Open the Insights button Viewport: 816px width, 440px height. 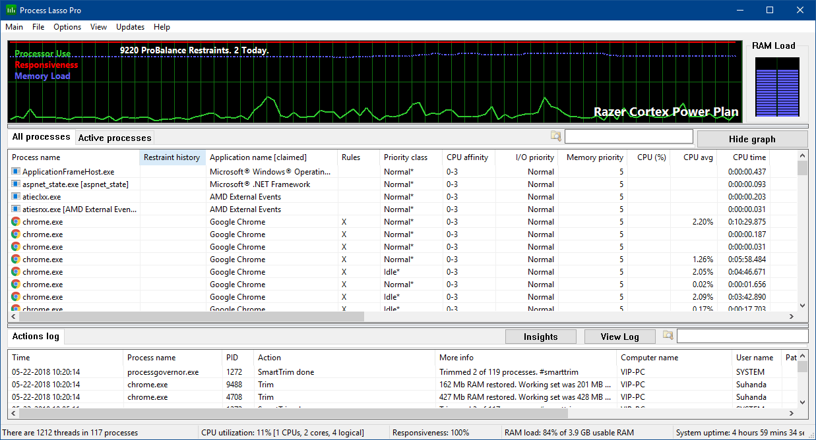click(x=540, y=337)
